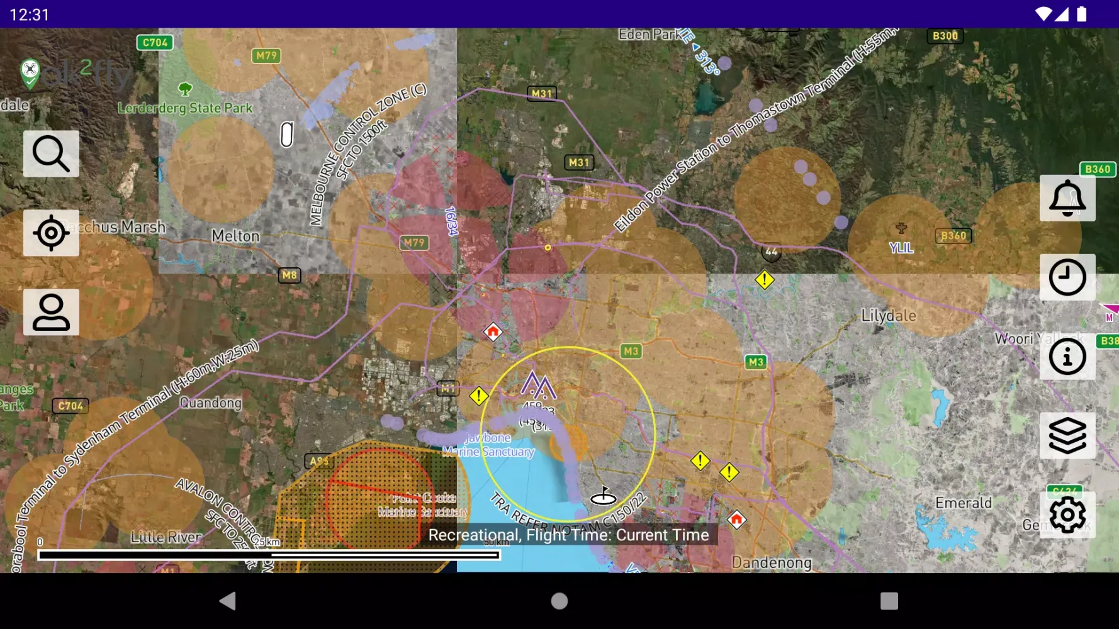The height and width of the screenshot is (629, 1119).
Task: Open the flight time clock tool
Action: (x=1068, y=277)
